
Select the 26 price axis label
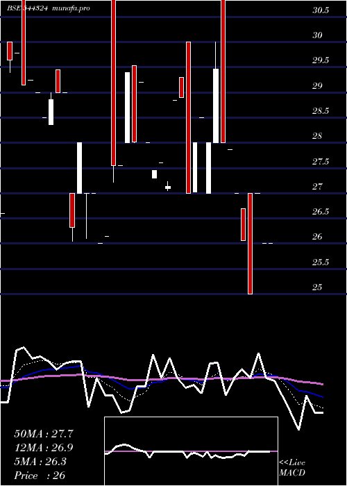(x=318, y=237)
